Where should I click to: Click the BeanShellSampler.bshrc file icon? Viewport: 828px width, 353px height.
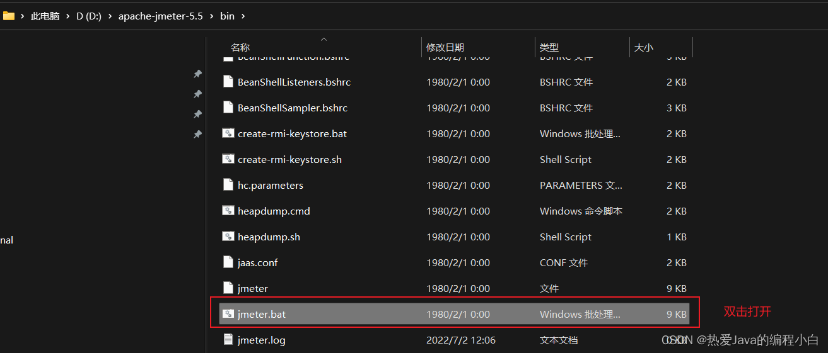(x=228, y=108)
